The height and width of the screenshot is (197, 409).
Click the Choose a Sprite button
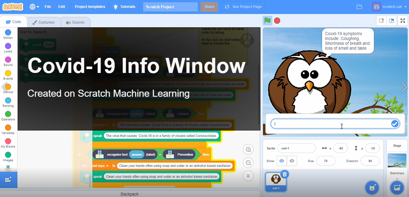click(372, 188)
